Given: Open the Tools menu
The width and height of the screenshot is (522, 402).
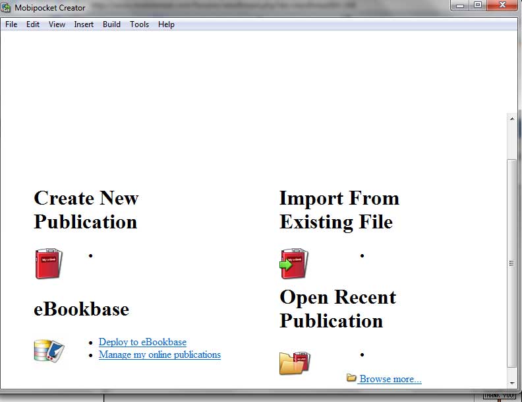Looking at the screenshot, I should pyautogui.click(x=140, y=24).
